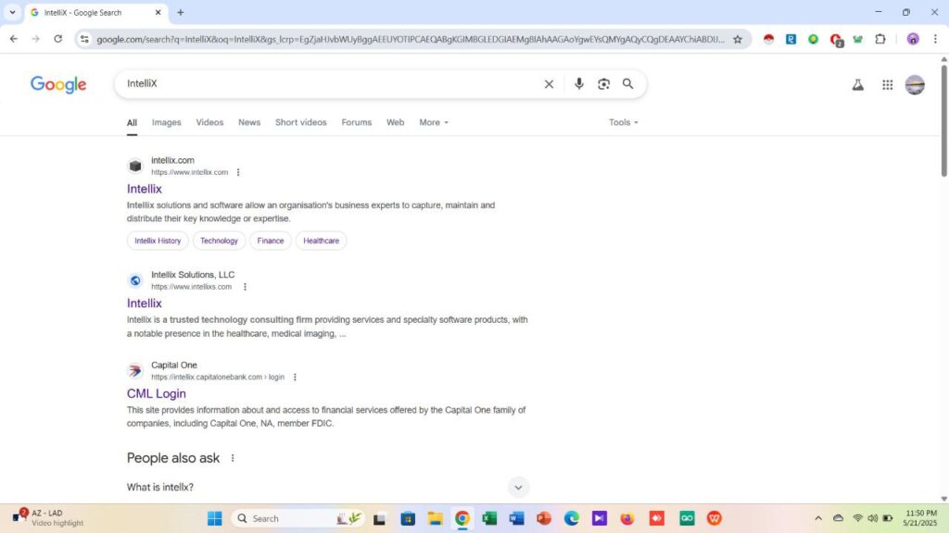Click the page vertical scrollbar thumb
The width and height of the screenshot is (949, 533).
(x=943, y=119)
